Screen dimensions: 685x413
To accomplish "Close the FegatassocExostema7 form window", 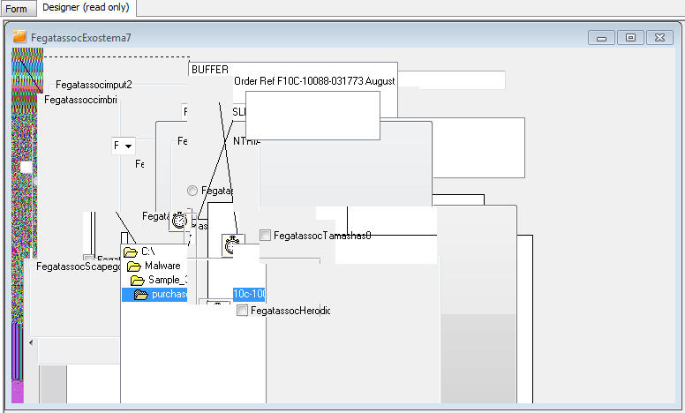I will click(x=659, y=38).
